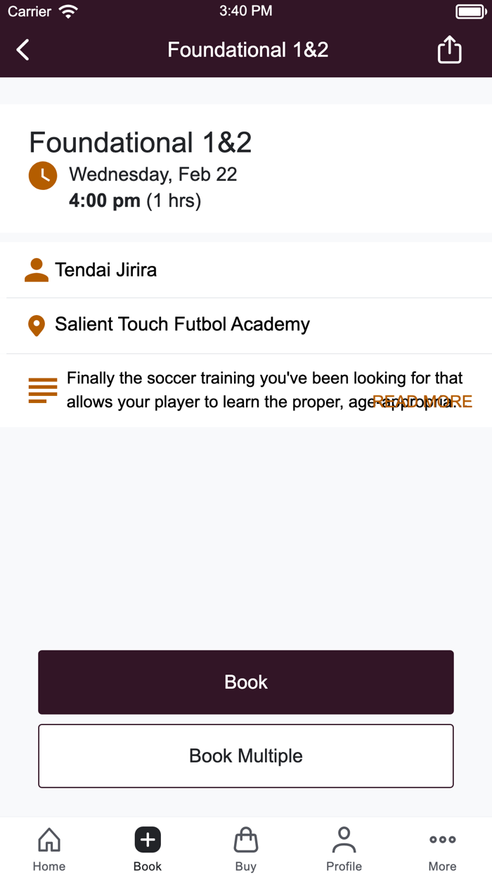The height and width of the screenshot is (875, 492).
Task: Open the Profile person icon
Action: (x=344, y=839)
